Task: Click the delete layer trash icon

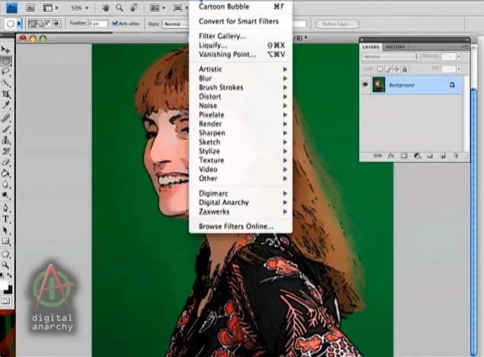Action: 455,155
